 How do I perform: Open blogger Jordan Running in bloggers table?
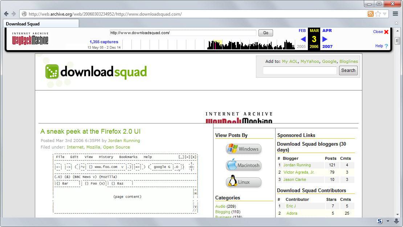pyautogui.click(x=297, y=165)
